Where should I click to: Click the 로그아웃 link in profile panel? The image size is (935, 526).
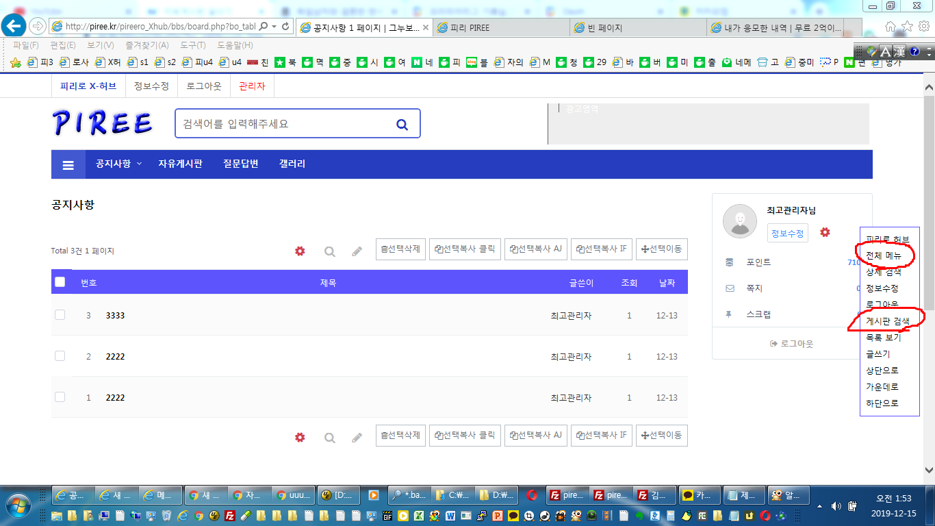(x=792, y=343)
